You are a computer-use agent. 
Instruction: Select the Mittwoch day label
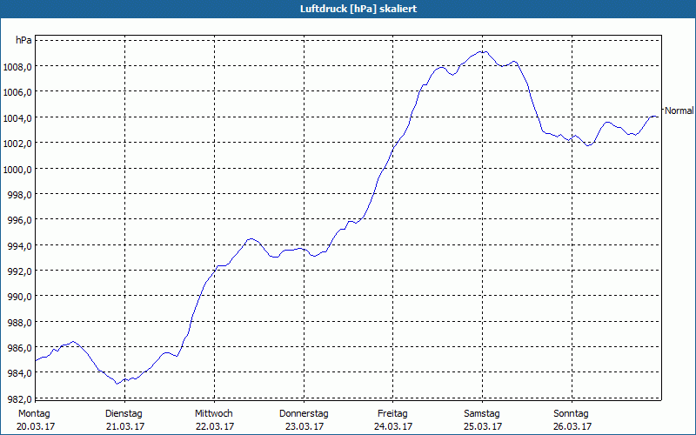pyautogui.click(x=213, y=414)
